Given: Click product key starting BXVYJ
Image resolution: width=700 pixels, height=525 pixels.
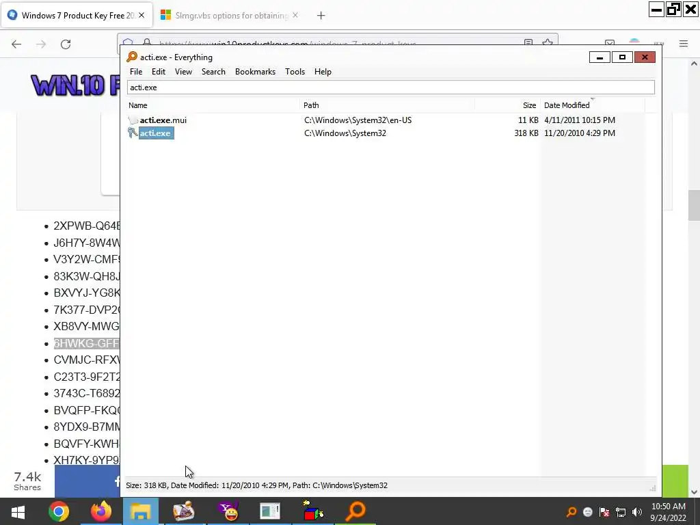Looking at the screenshot, I should coord(87,293).
